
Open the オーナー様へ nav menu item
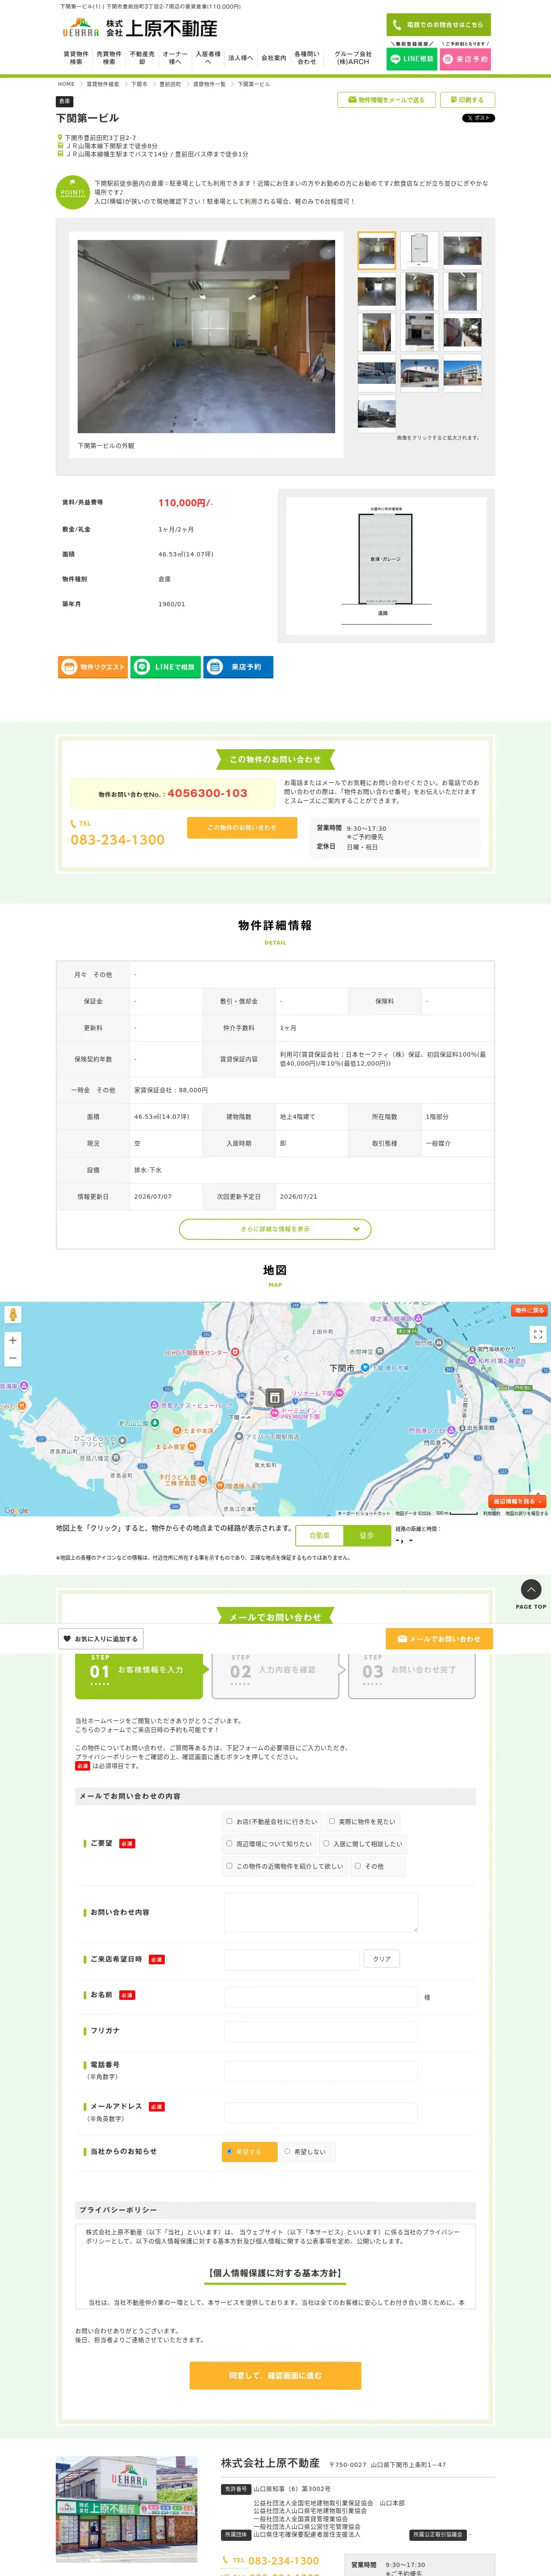[175, 58]
